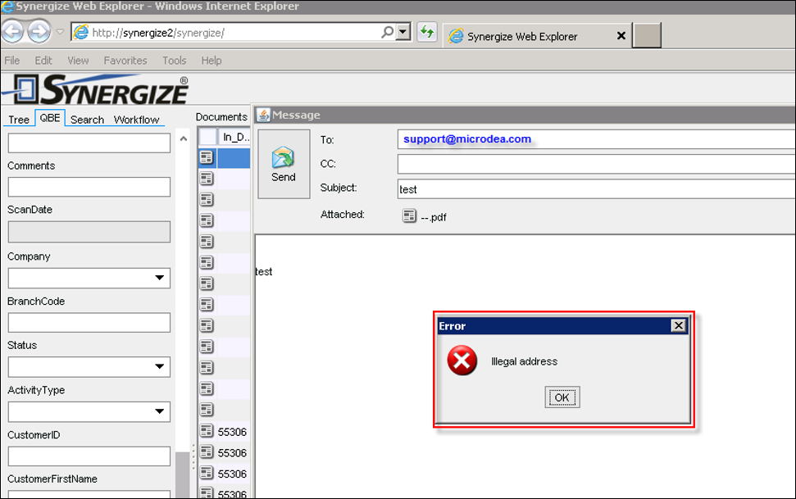Click the Internet Explorer page icon in address bar

[x=80, y=33]
